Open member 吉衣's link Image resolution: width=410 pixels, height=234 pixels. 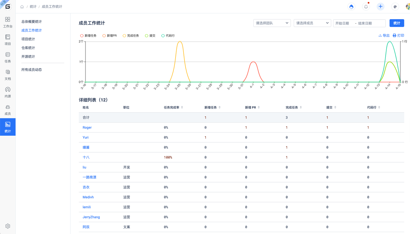(x=86, y=187)
